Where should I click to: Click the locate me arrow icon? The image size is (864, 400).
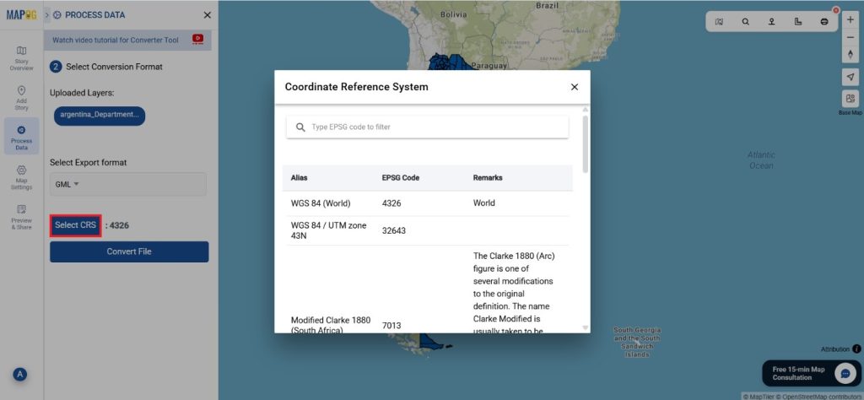[850, 77]
